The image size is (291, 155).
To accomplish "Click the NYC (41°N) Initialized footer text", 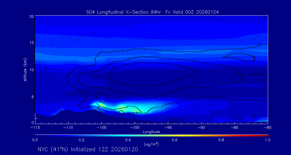I will (88, 149).
